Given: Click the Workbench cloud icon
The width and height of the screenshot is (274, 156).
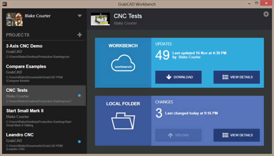Looking at the screenshot, I should (123, 63).
